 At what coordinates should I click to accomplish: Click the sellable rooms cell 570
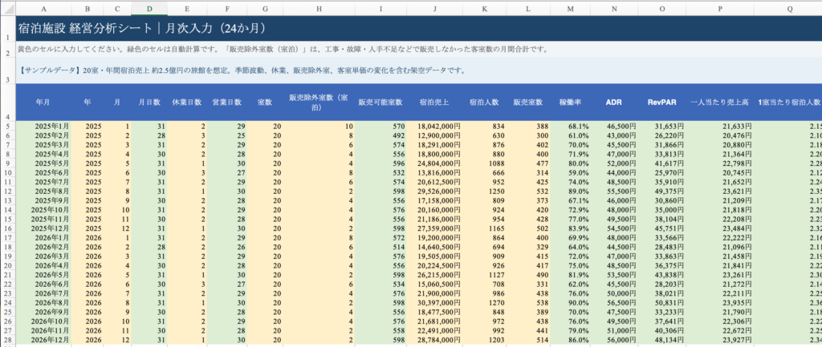380,126
